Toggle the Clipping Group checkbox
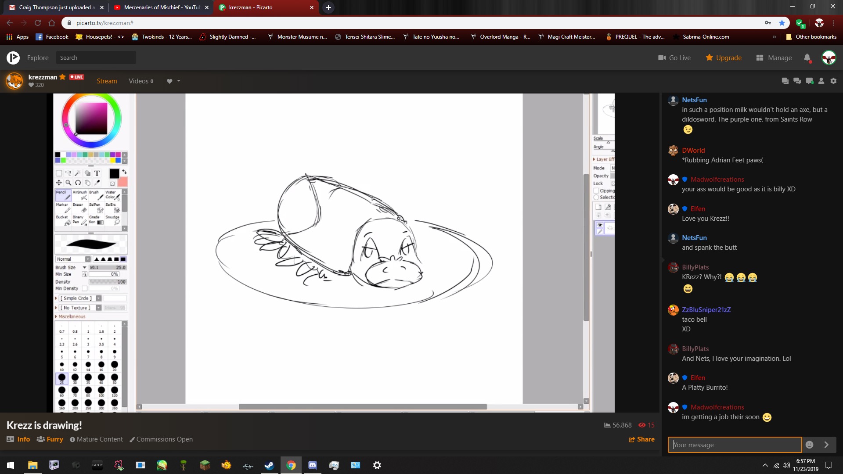 (596, 190)
